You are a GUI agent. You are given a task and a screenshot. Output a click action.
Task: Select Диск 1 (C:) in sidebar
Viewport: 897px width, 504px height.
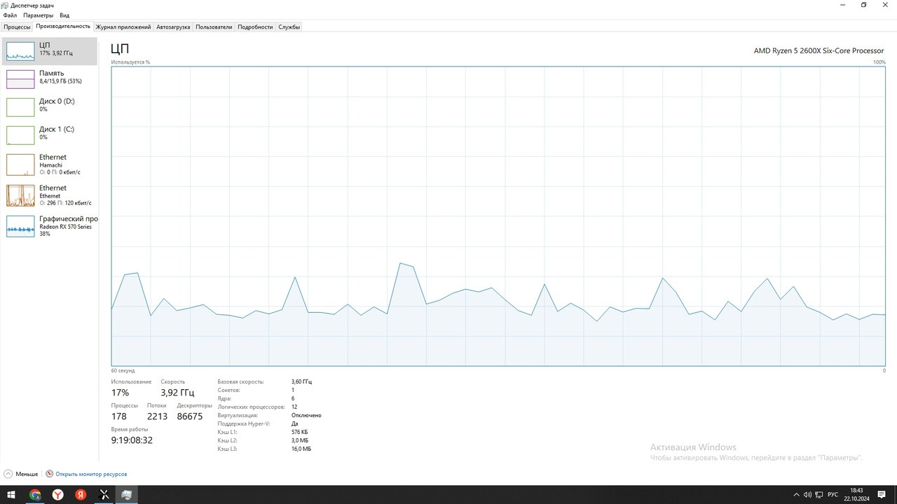coord(50,135)
